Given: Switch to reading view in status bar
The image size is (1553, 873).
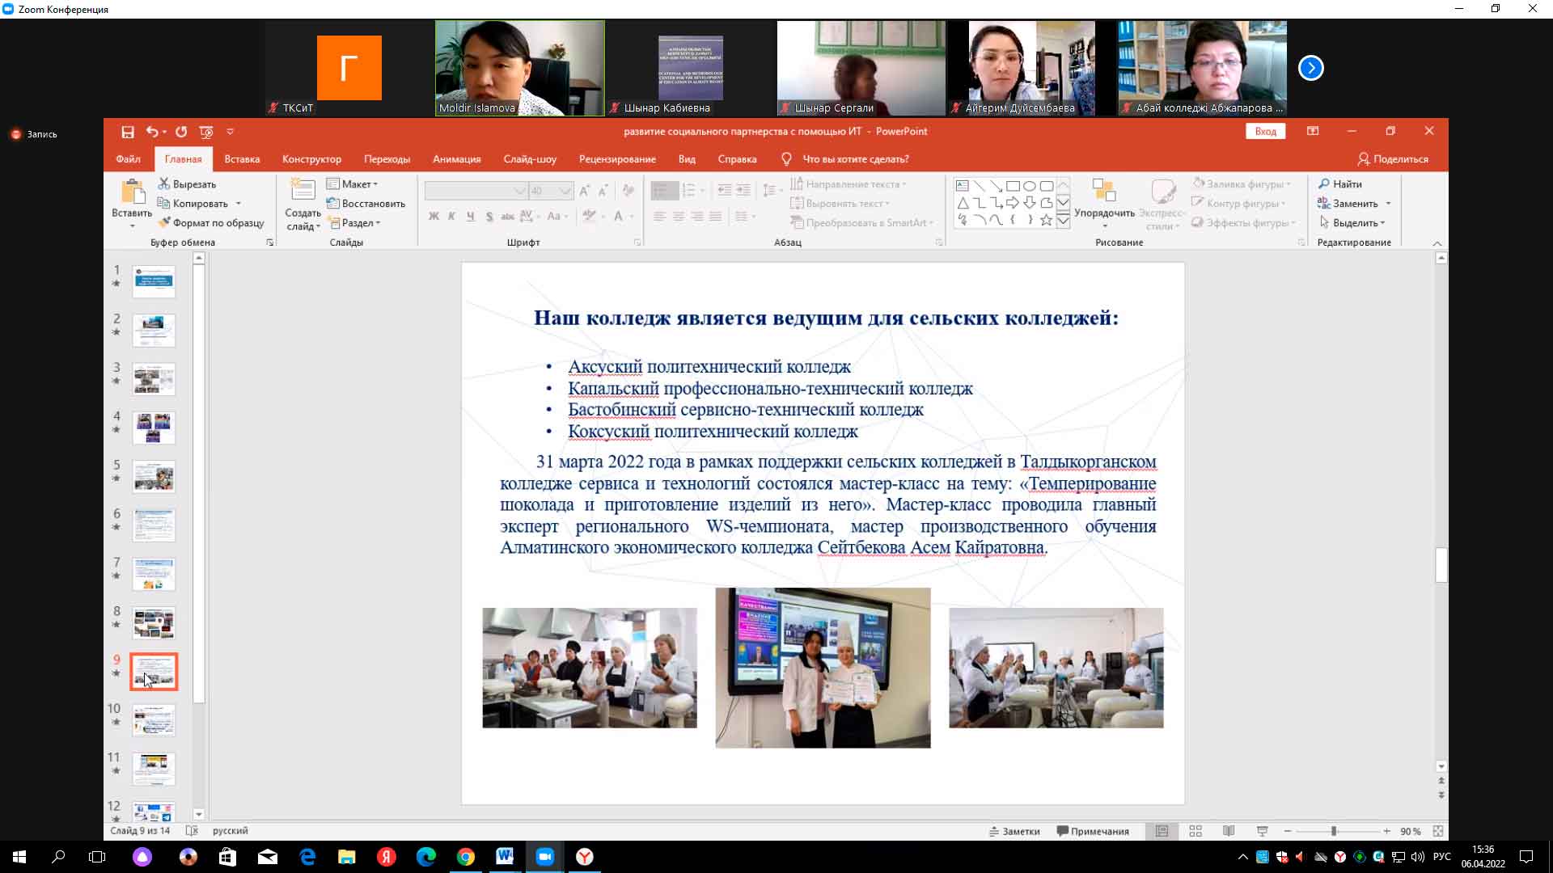Looking at the screenshot, I should point(1229,831).
